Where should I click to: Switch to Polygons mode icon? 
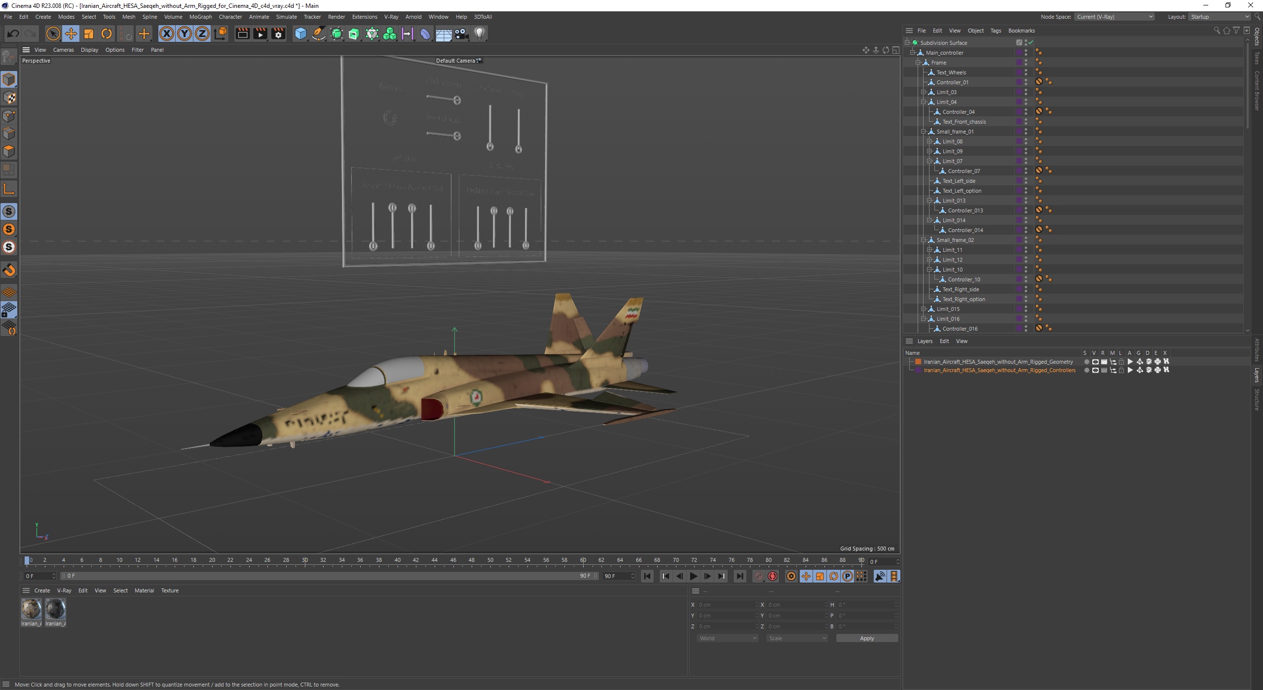coord(9,151)
